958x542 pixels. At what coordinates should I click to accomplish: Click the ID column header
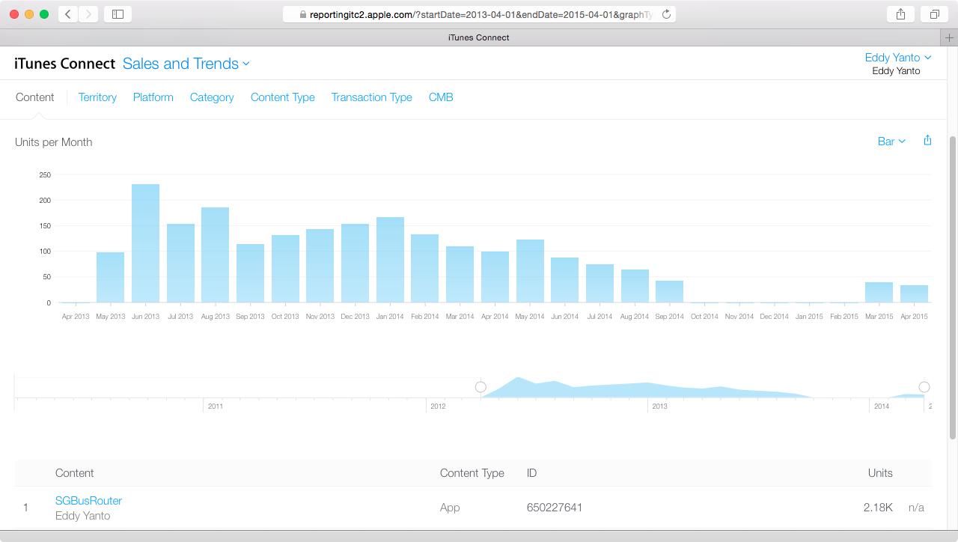(532, 473)
